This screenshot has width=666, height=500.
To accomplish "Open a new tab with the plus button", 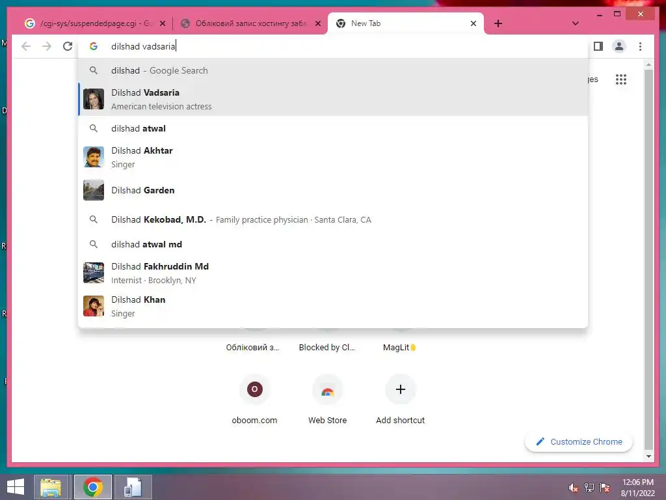I will pyautogui.click(x=498, y=23).
